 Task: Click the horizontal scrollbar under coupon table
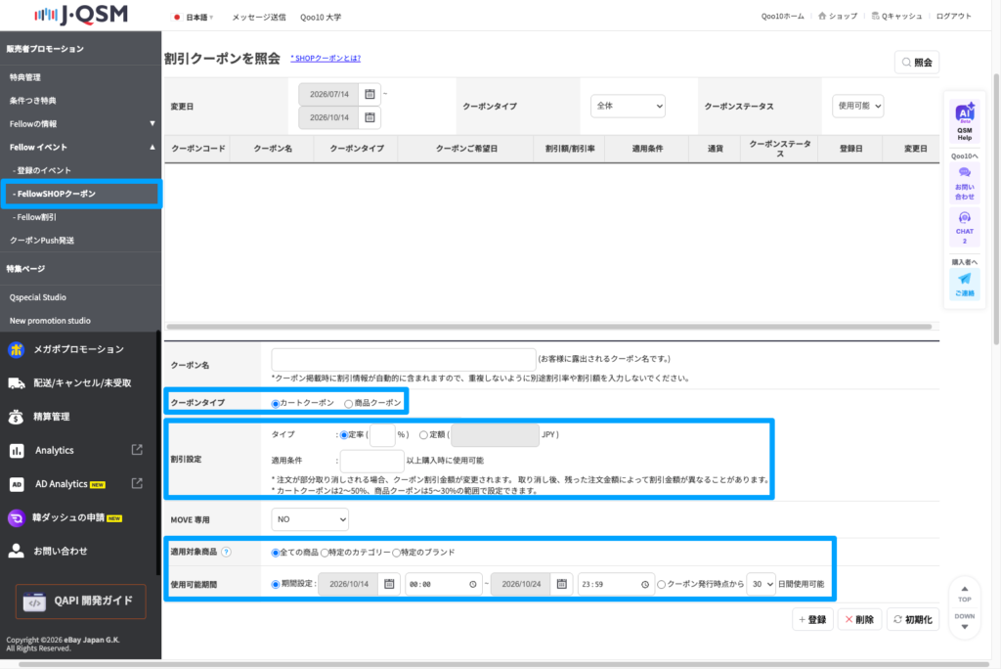pyautogui.click(x=549, y=327)
